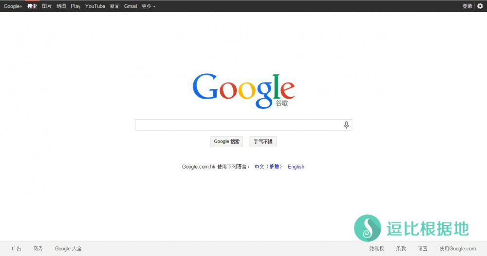Open Gmail from the top bar

(x=131, y=6)
